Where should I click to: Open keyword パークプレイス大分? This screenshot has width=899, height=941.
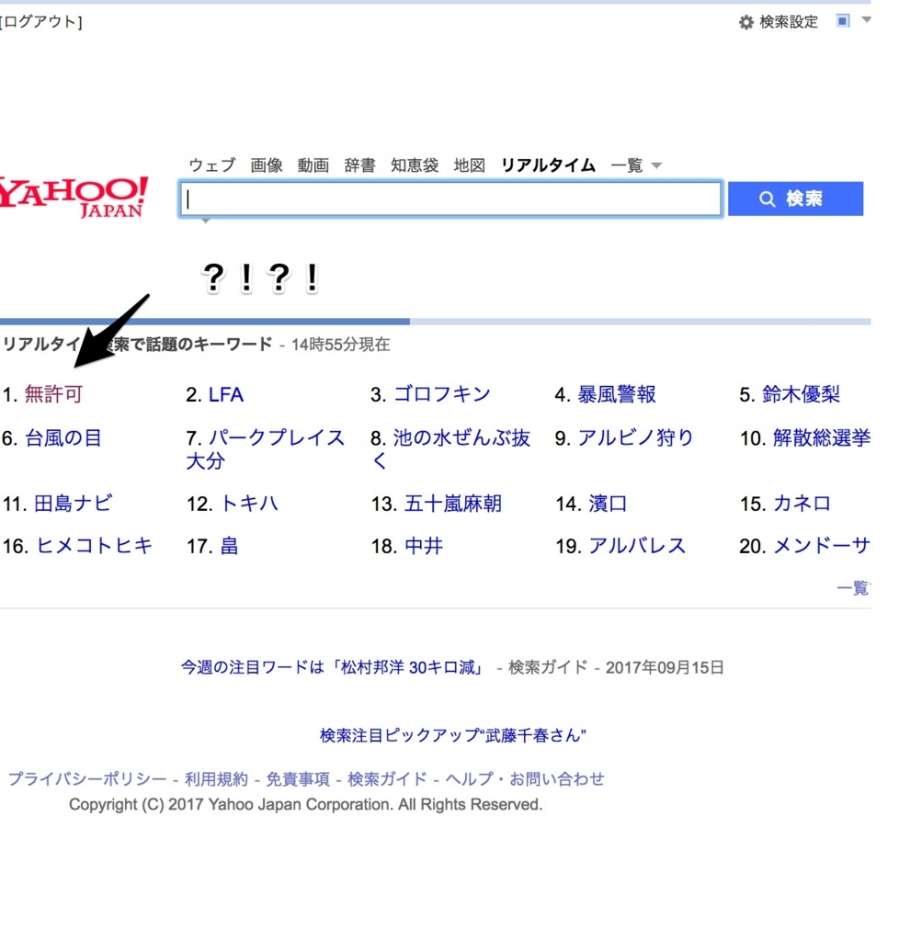click(266, 448)
